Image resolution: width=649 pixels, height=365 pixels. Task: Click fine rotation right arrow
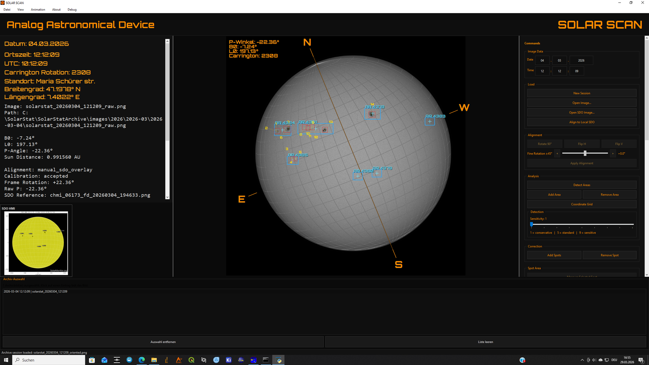click(613, 153)
